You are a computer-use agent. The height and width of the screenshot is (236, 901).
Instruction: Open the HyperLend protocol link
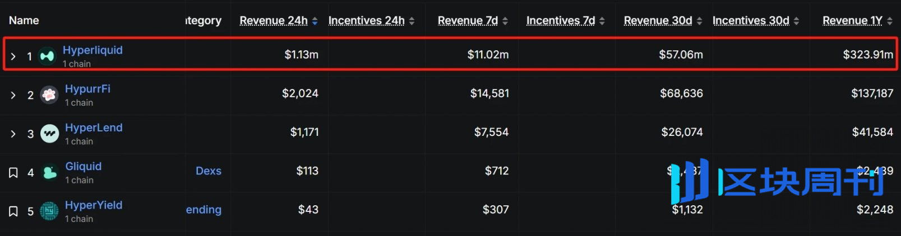click(94, 128)
